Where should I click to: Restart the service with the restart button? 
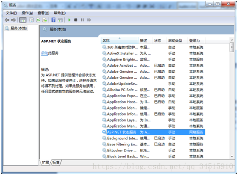(x=89, y=20)
